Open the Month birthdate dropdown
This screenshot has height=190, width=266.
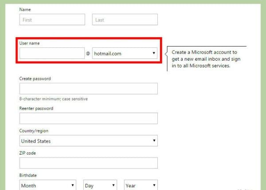coord(48,185)
